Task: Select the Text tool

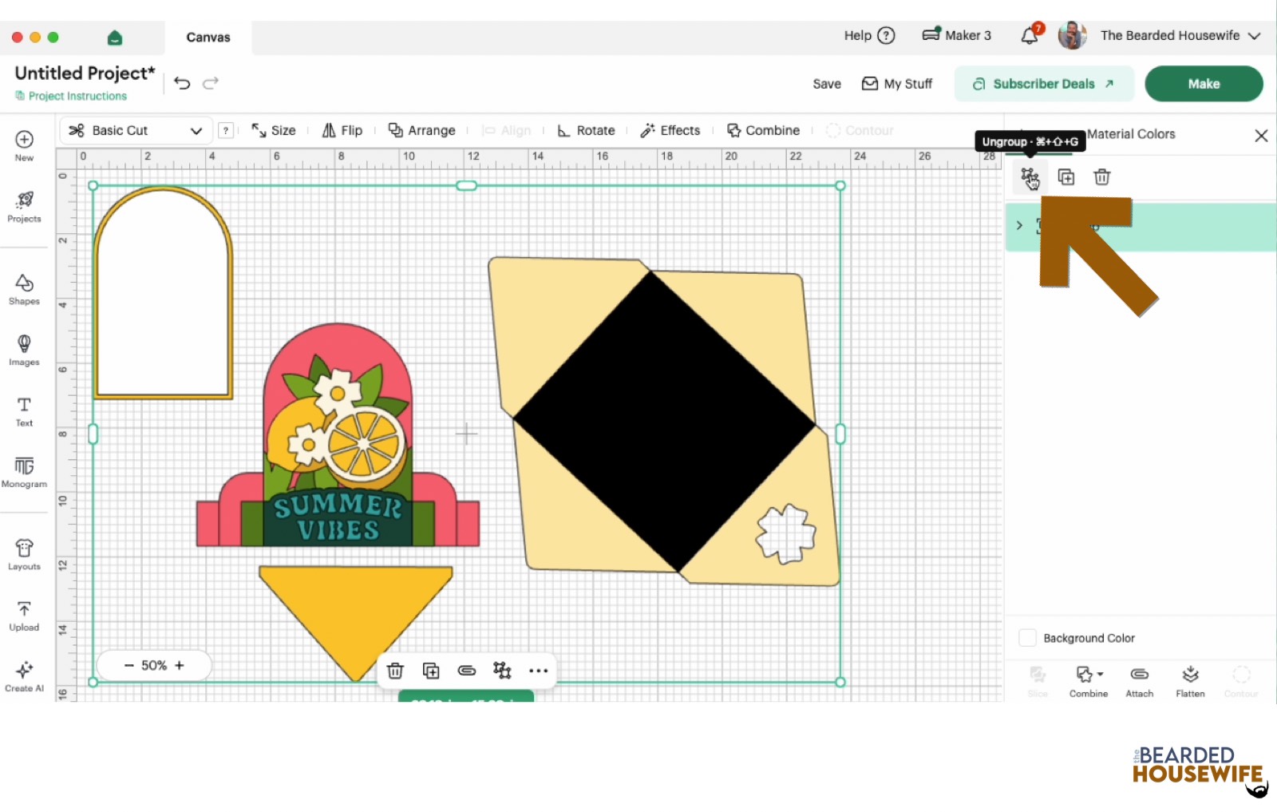Action: point(24,411)
